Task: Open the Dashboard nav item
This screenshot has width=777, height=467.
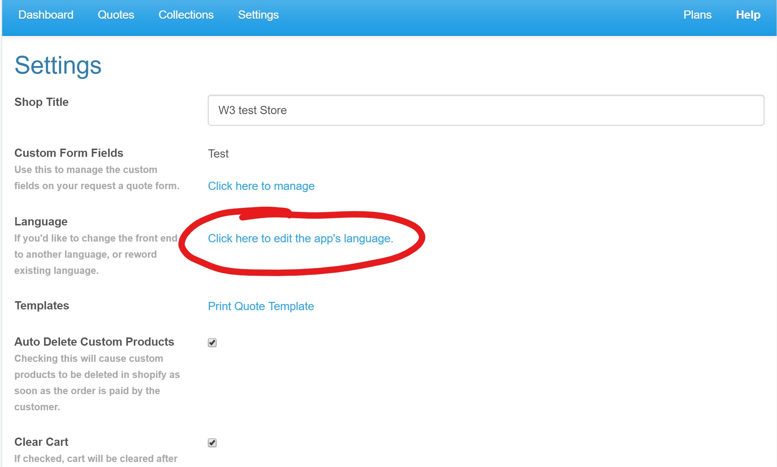Action: click(46, 15)
